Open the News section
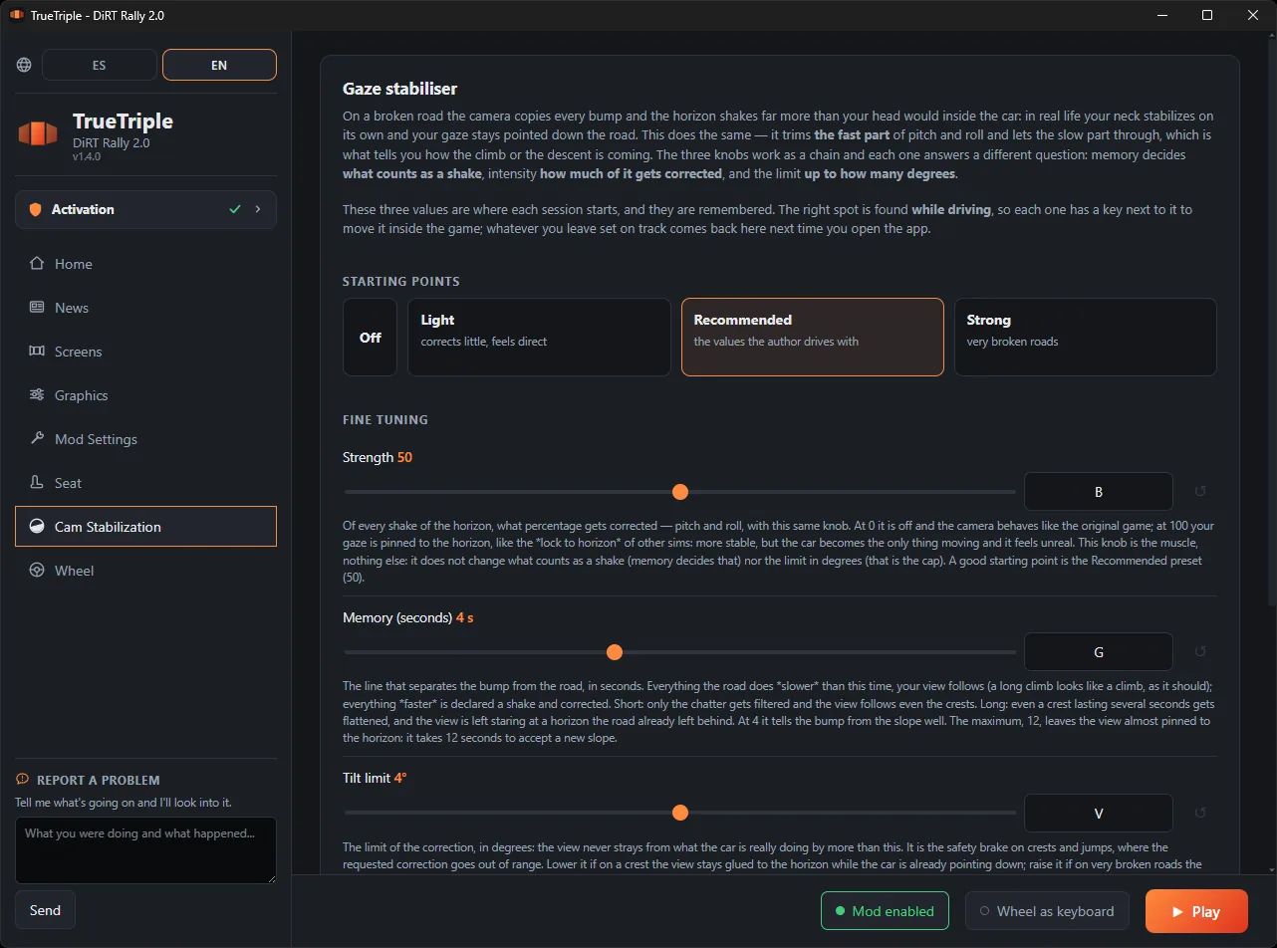 [145, 308]
